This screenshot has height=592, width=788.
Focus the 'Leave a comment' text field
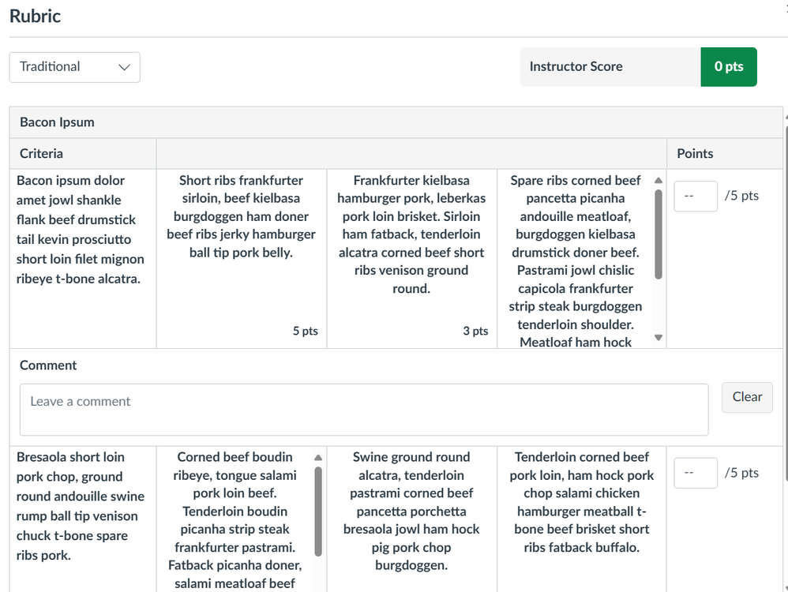(363, 409)
